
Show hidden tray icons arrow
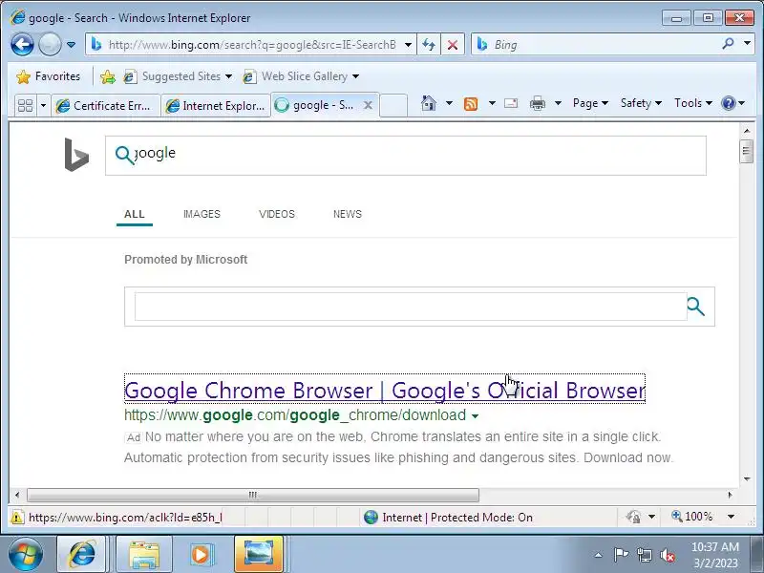pyautogui.click(x=599, y=555)
